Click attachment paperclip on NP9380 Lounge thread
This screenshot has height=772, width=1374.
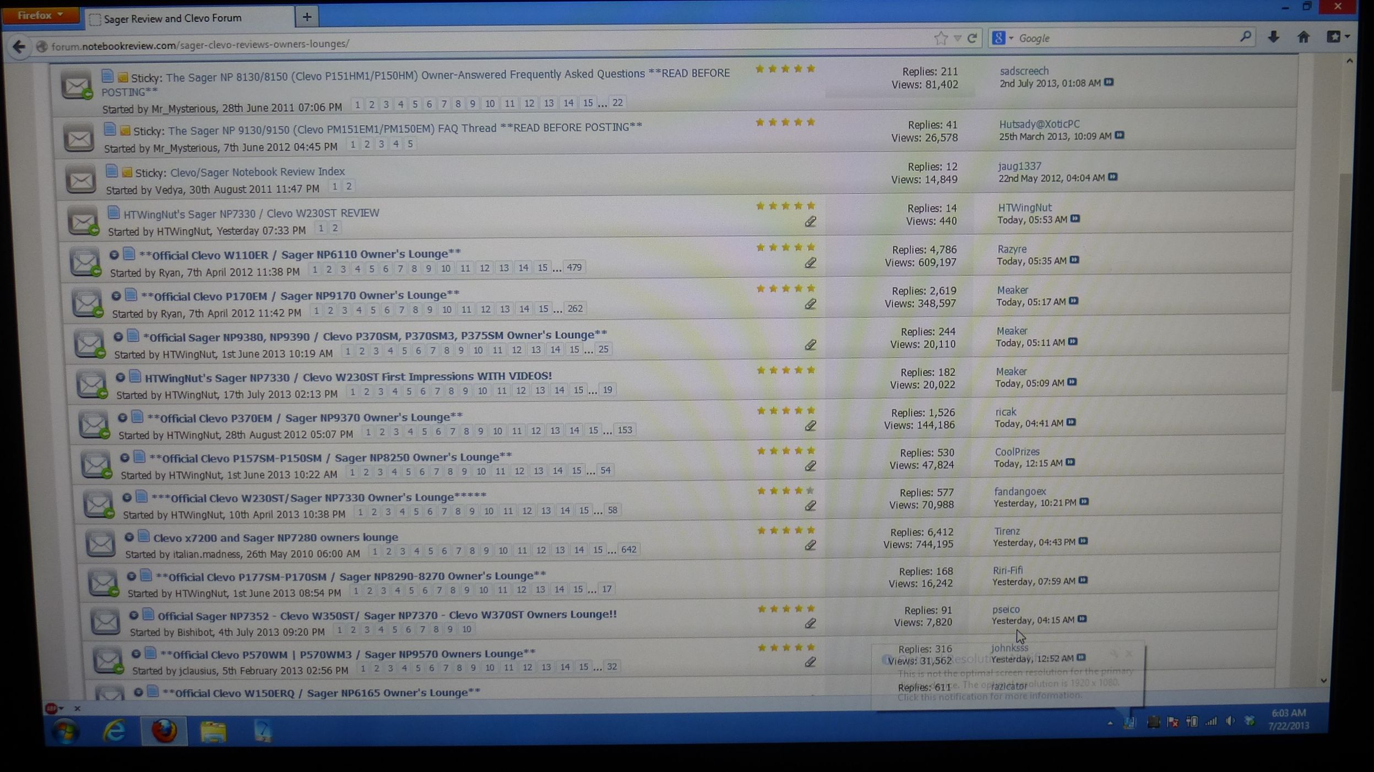pos(810,345)
